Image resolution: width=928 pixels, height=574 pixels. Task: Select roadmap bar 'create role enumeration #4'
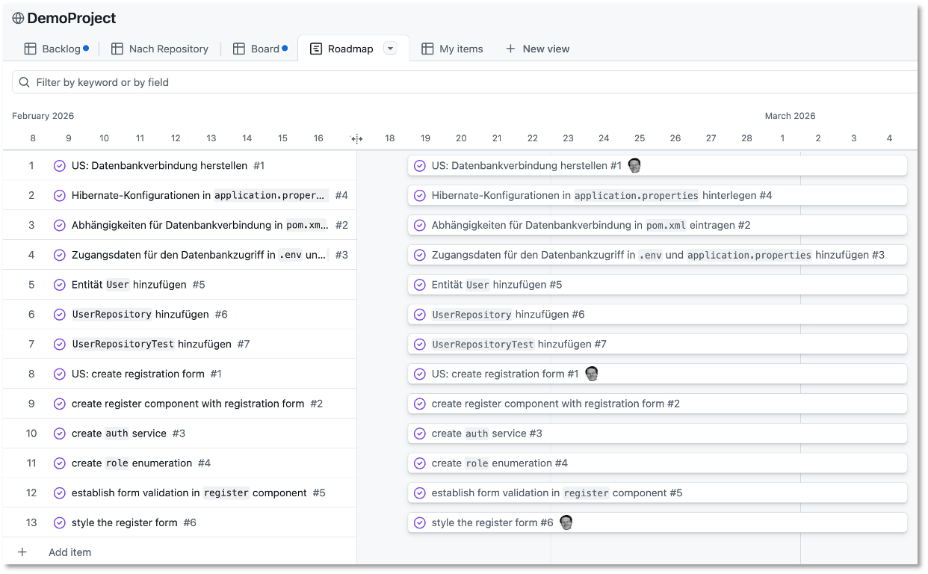(658, 463)
